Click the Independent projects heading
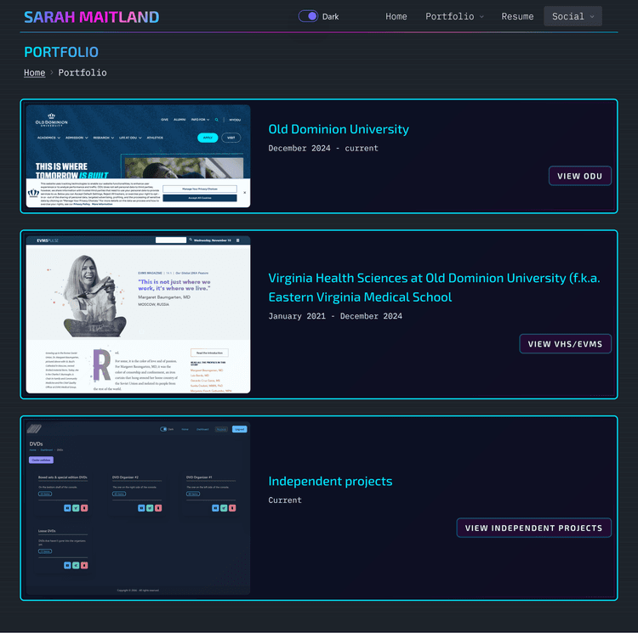Screen dimensions: 638x633 coord(330,481)
